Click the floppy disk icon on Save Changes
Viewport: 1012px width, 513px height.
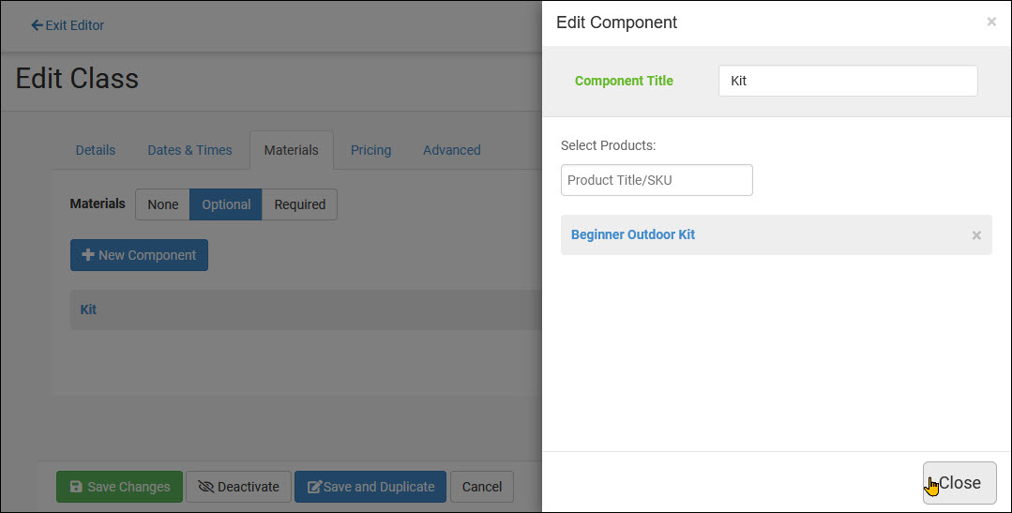point(76,487)
